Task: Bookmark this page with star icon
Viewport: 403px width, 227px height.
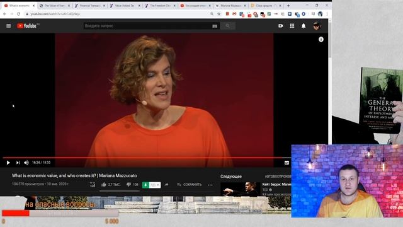Action: [219, 14]
